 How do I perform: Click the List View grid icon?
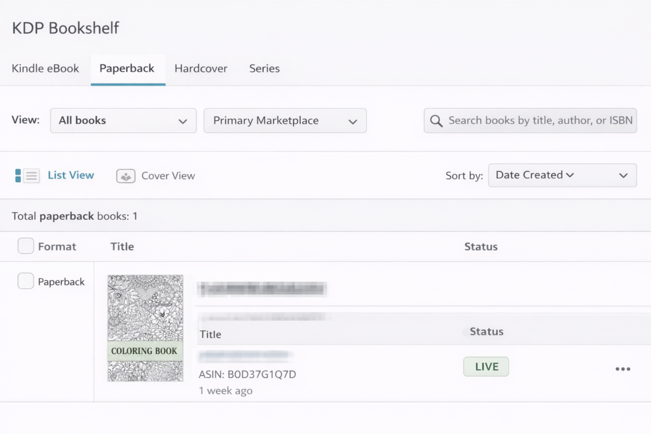point(27,176)
